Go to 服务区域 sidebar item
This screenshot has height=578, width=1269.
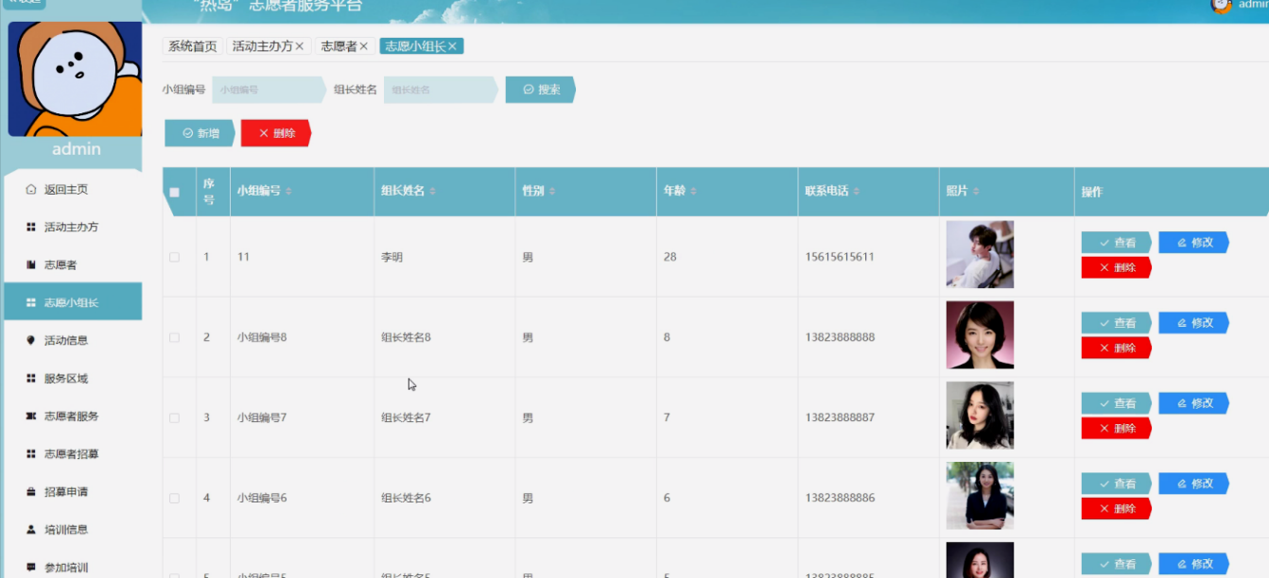tap(73, 378)
